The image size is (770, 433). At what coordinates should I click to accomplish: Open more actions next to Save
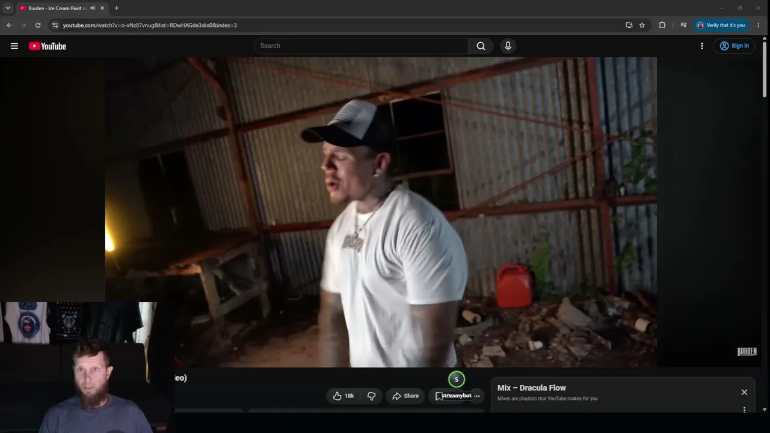[x=477, y=396]
